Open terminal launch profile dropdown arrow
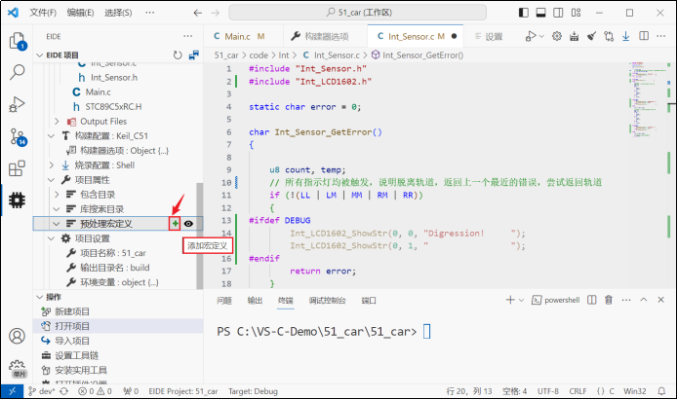 [x=522, y=300]
